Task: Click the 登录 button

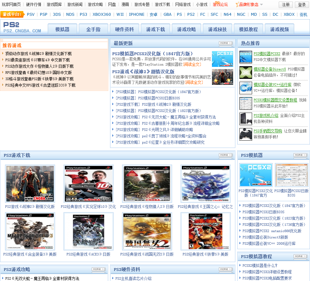Action: 302,4
